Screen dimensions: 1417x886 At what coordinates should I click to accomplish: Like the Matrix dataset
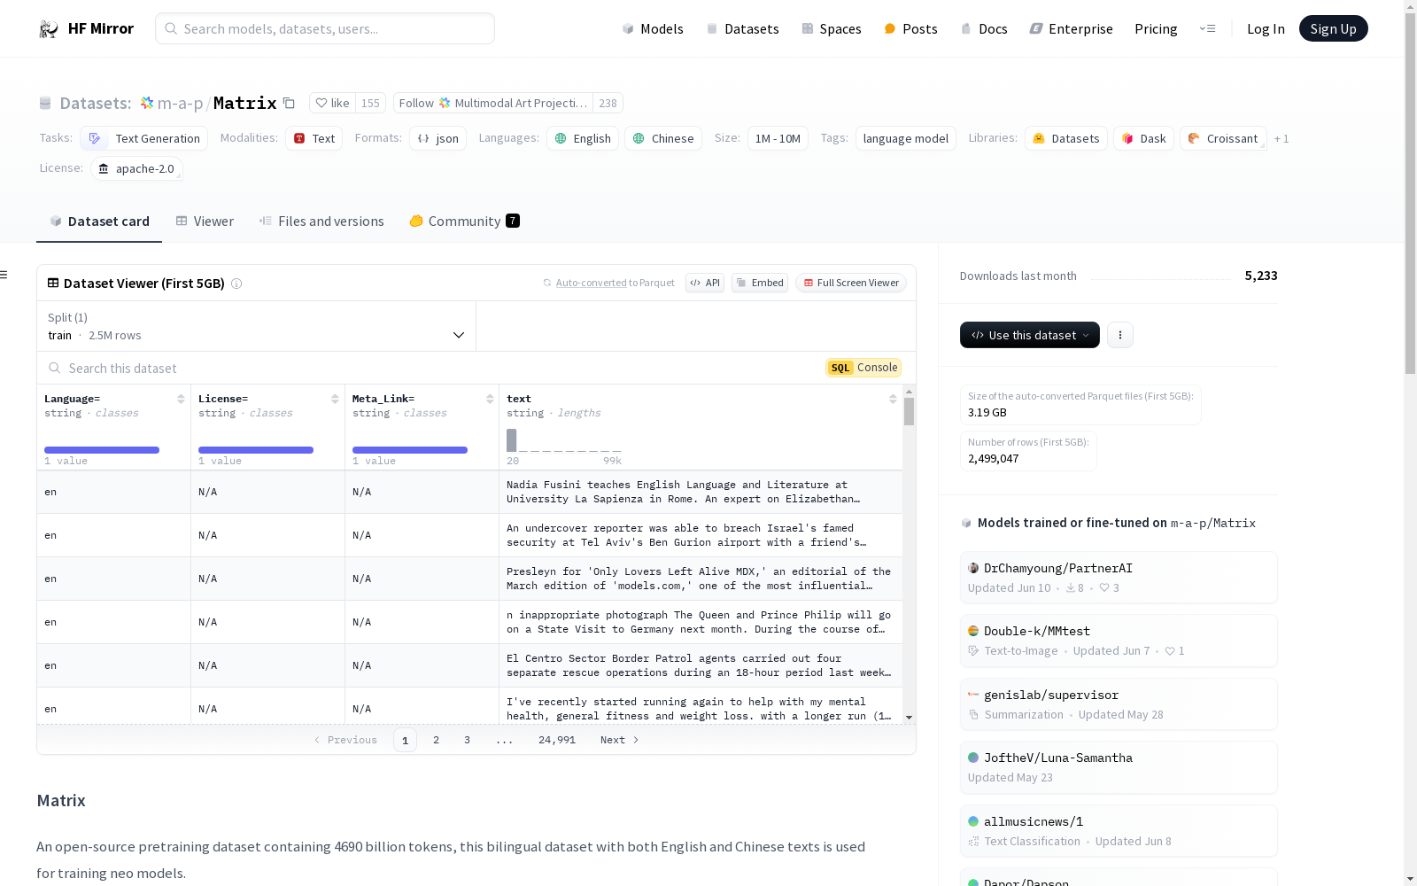(333, 103)
